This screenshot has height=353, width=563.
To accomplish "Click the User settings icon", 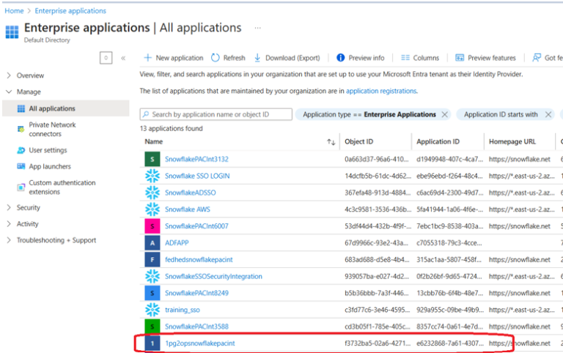I will 21,150.
